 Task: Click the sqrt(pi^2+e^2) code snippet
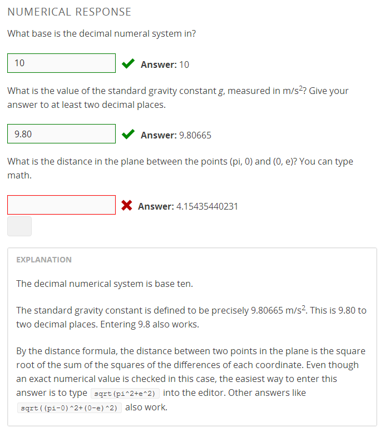(125, 394)
